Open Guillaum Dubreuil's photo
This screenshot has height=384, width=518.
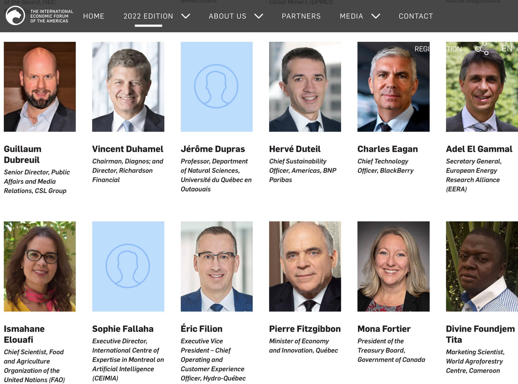pyautogui.click(x=40, y=86)
